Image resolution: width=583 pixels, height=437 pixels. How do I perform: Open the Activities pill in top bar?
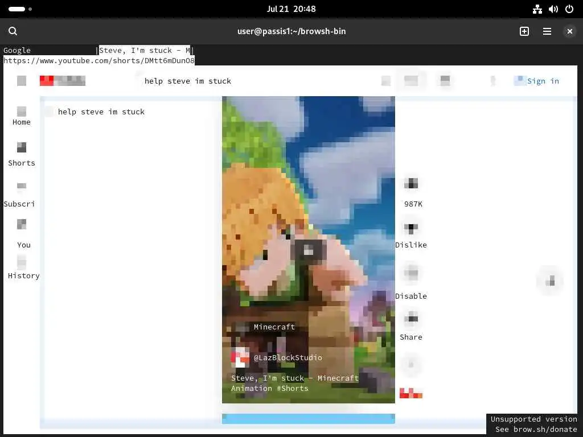20,9
